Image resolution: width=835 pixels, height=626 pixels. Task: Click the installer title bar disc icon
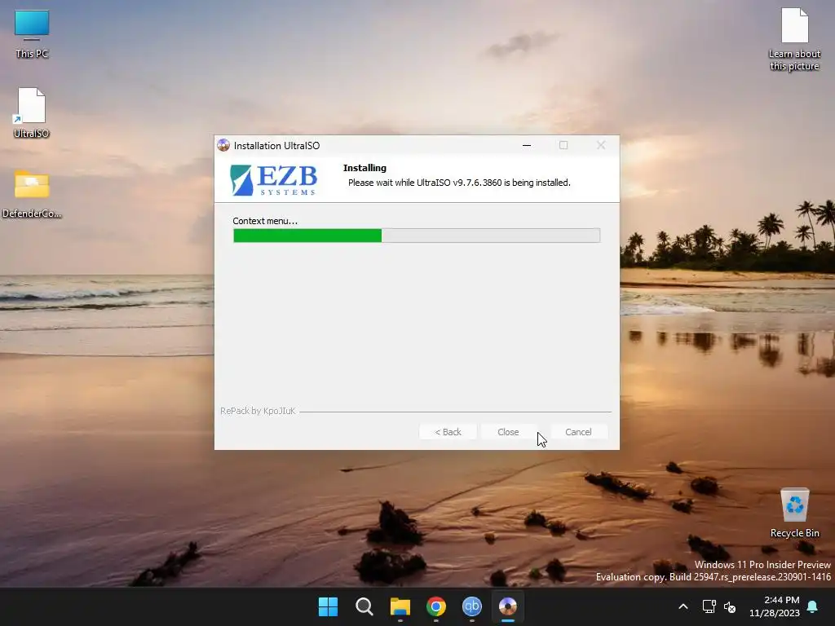point(223,145)
